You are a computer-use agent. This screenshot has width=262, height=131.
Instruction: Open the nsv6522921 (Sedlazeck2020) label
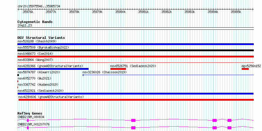[41, 91]
